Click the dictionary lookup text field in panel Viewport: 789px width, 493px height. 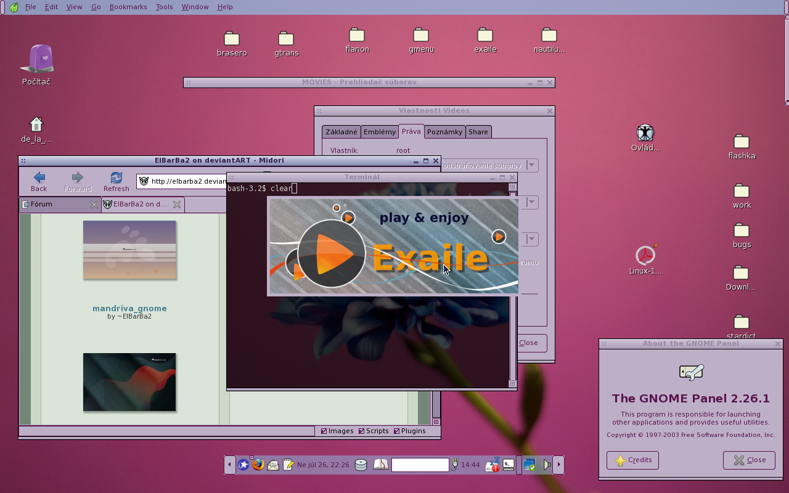point(420,465)
